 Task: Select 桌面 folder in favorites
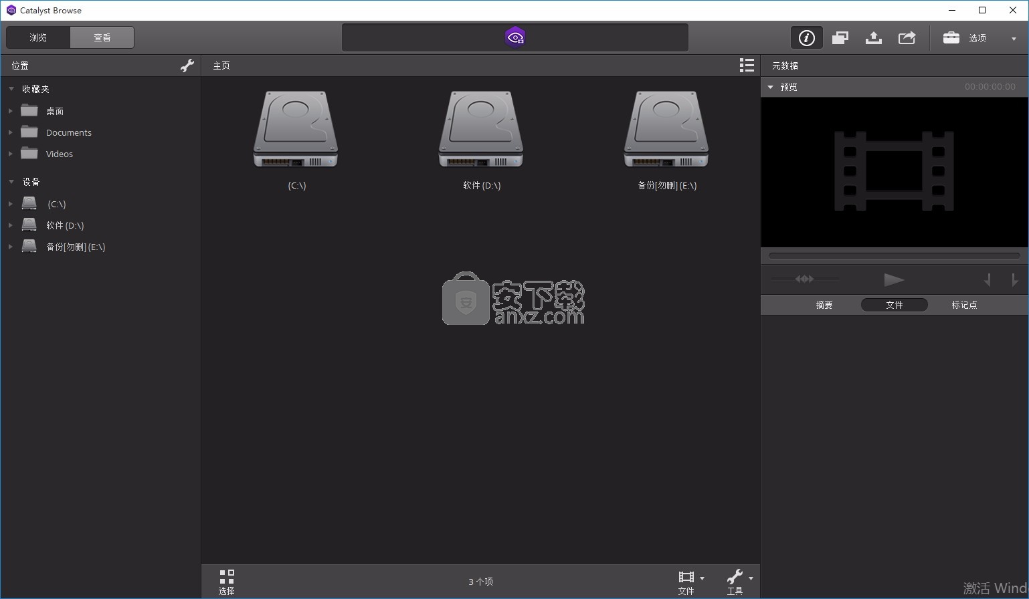pos(55,111)
